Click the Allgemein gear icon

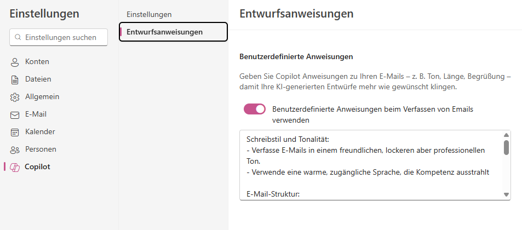(x=15, y=97)
